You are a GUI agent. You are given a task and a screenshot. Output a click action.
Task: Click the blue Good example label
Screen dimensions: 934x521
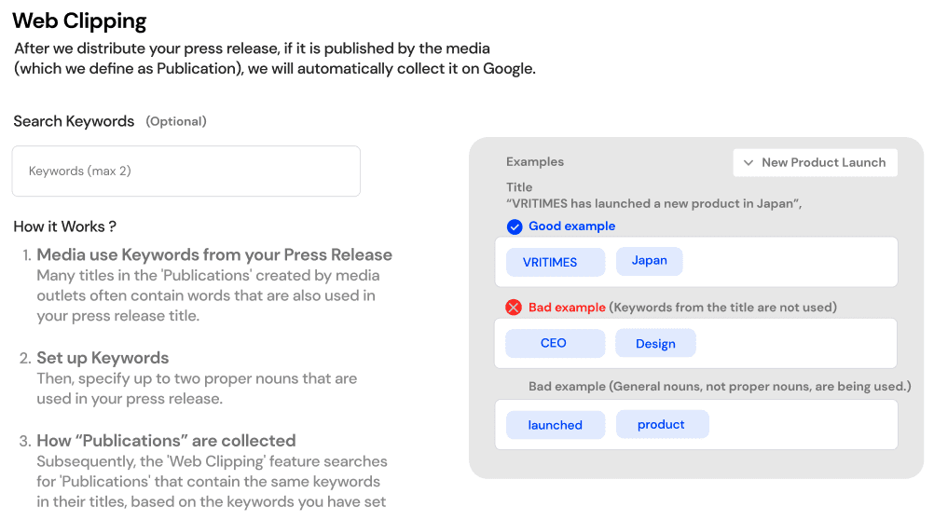[571, 226]
